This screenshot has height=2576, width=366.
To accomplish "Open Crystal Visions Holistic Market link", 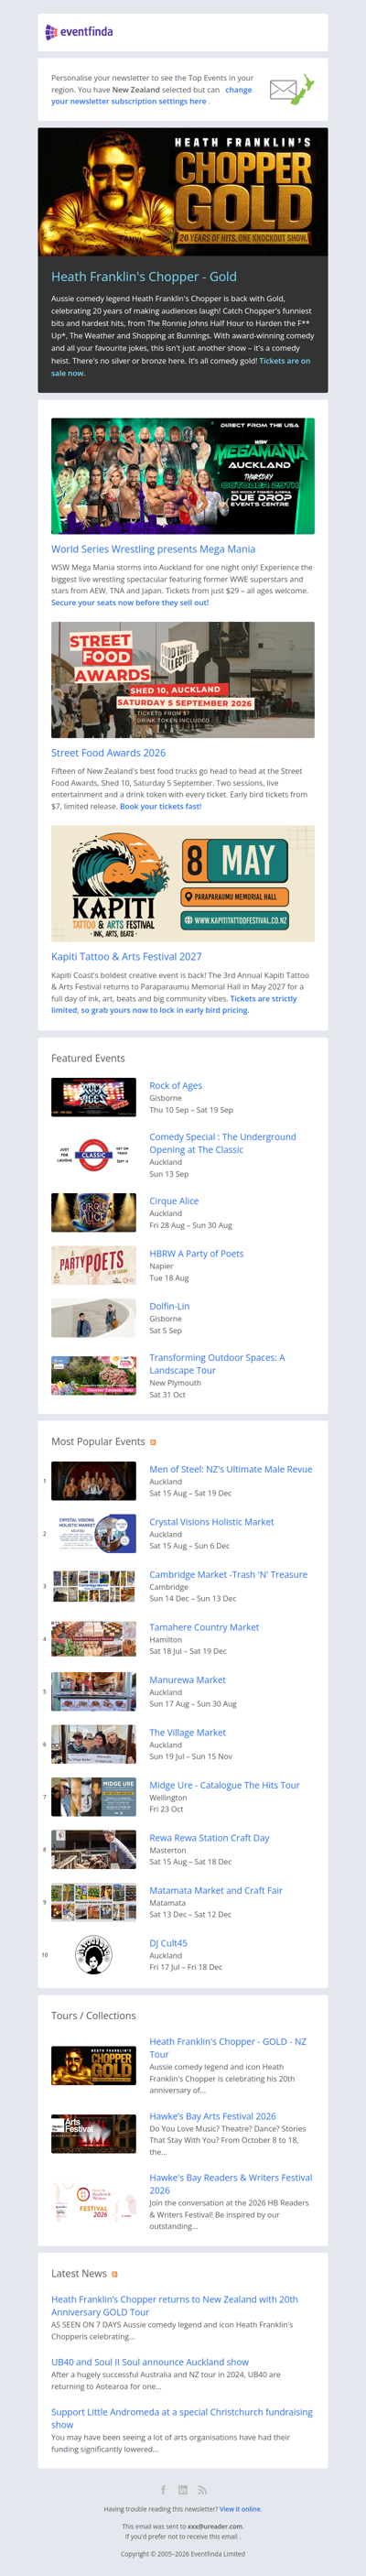I will point(212,1522).
